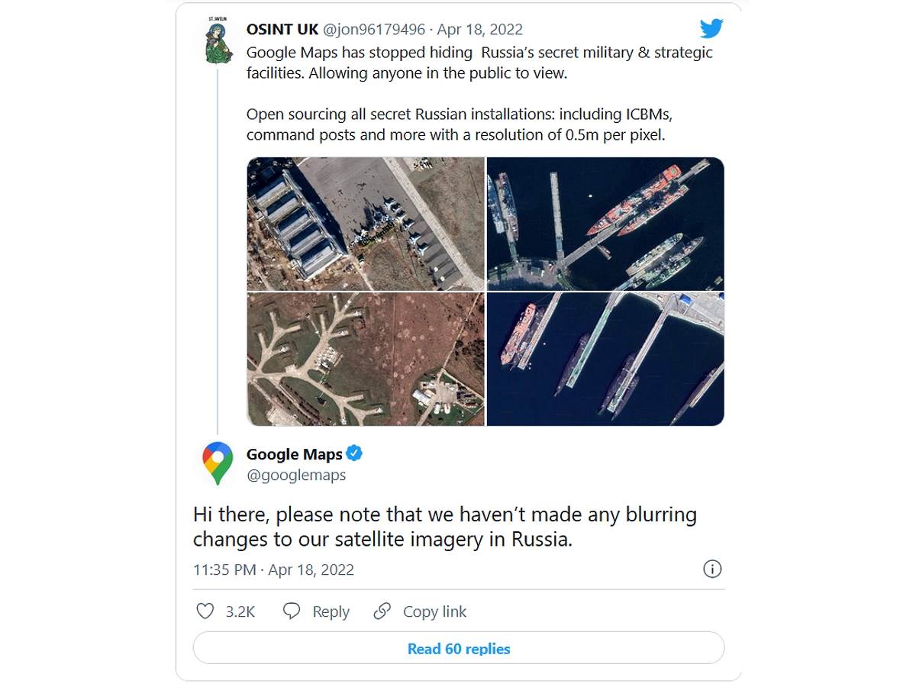Open the green aircraft revetments photo

tap(366, 359)
